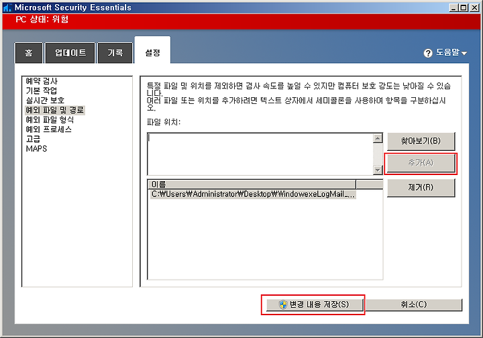Viewport: 483px width, 338px height.
Task: Click the 도움말 question mark icon
Action: (x=428, y=53)
